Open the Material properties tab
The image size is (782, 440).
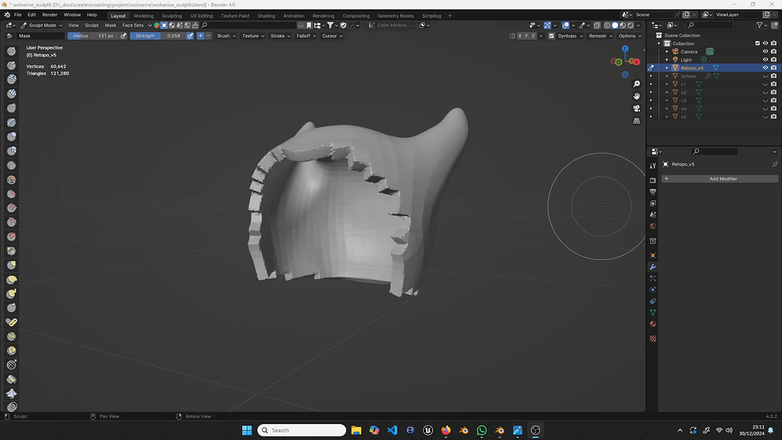pos(653,324)
